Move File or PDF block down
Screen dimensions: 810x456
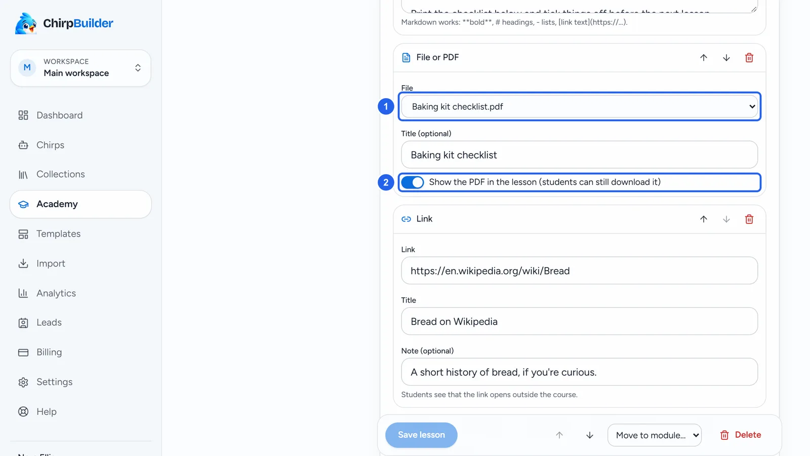coord(726,58)
